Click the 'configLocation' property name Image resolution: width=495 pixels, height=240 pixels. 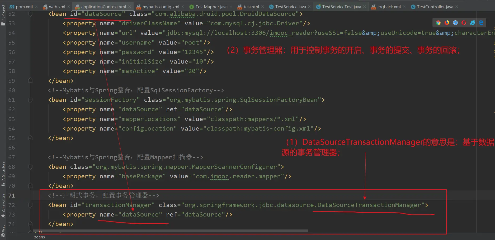point(148,128)
